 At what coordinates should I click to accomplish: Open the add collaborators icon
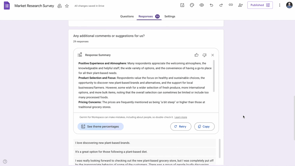[240, 5]
